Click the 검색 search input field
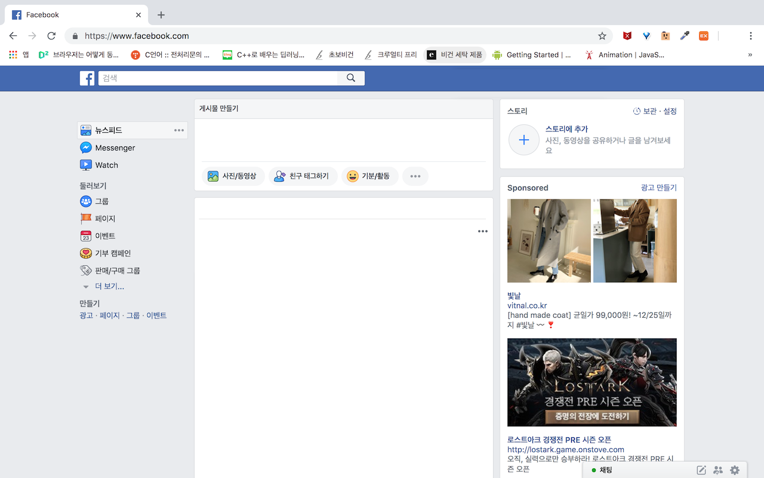This screenshot has width=764, height=478. point(218,78)
